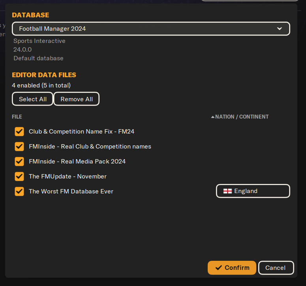Click the DATABASE heading

pos(30,15)
